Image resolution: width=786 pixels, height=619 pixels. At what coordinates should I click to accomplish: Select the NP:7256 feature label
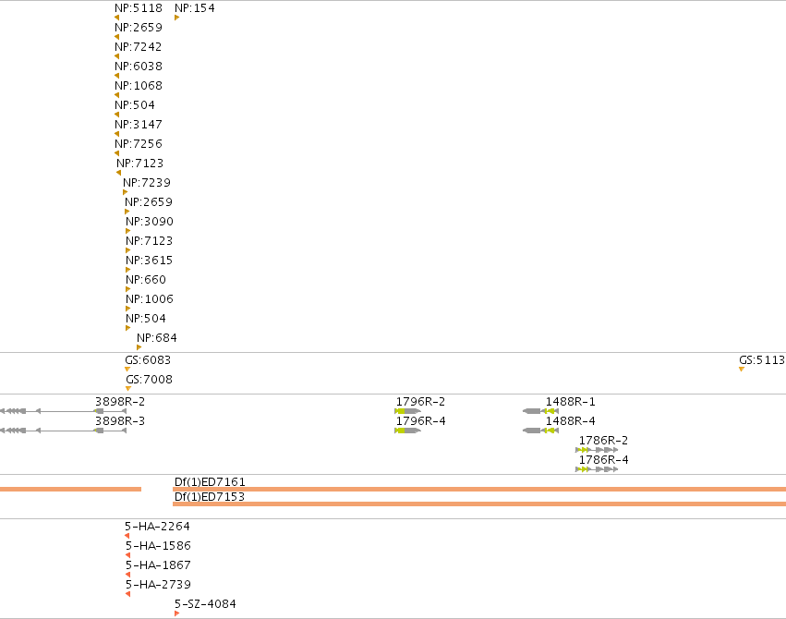pyautogui.click(x=139, y=144)
